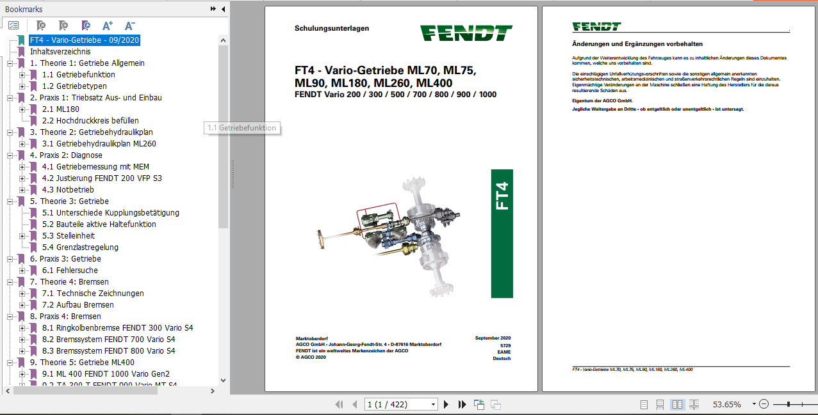This screenshot has height=415, width=818.
Task: Click the previous view icon
Action: [479, 404]
